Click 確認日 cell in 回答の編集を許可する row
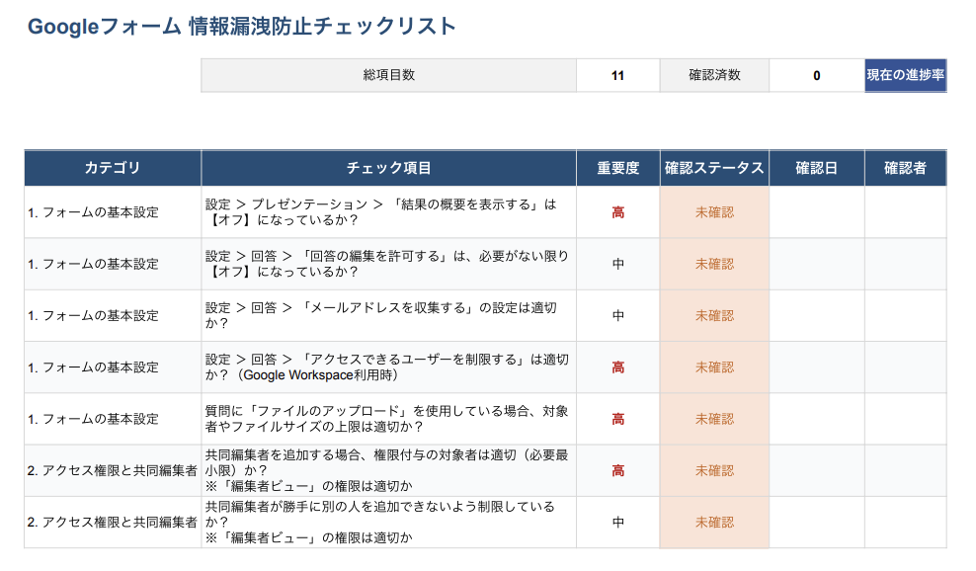 [x=817, y=264]
